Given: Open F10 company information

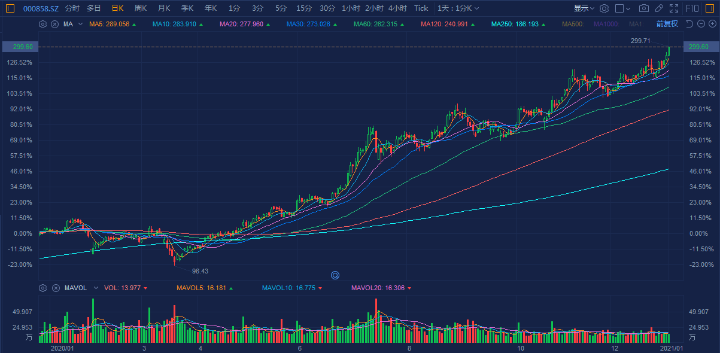Looking at the screenshot, I should click(693, 8).
